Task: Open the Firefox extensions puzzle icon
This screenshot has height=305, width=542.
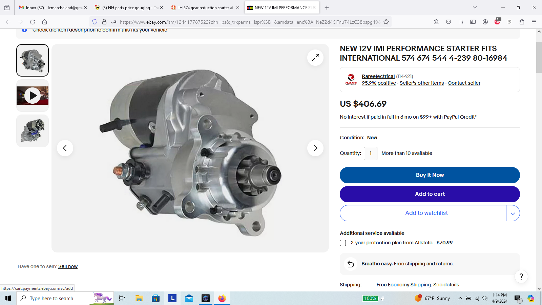Action: coord(522,22)
